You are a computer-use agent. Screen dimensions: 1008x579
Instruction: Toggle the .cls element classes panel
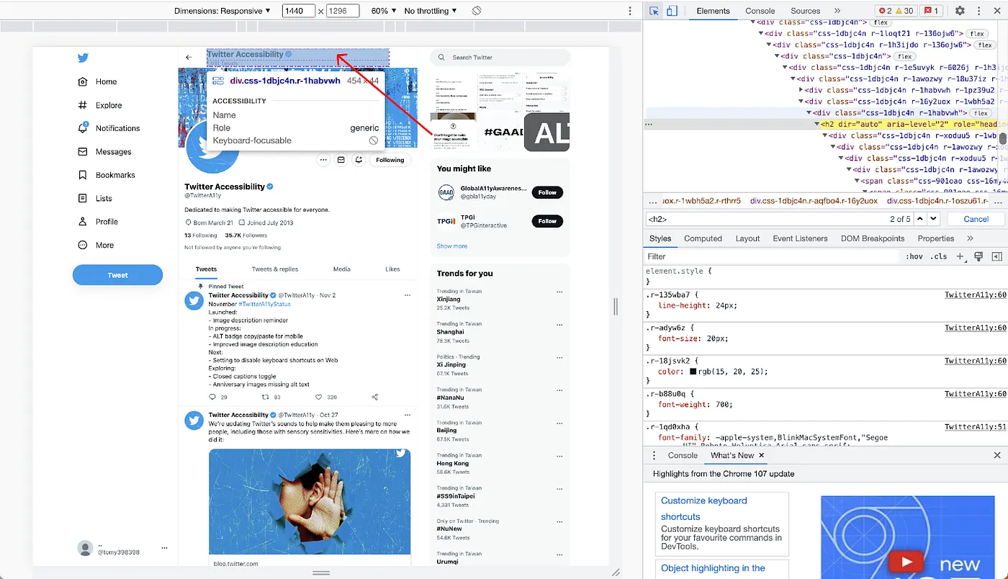pos(939,256)
